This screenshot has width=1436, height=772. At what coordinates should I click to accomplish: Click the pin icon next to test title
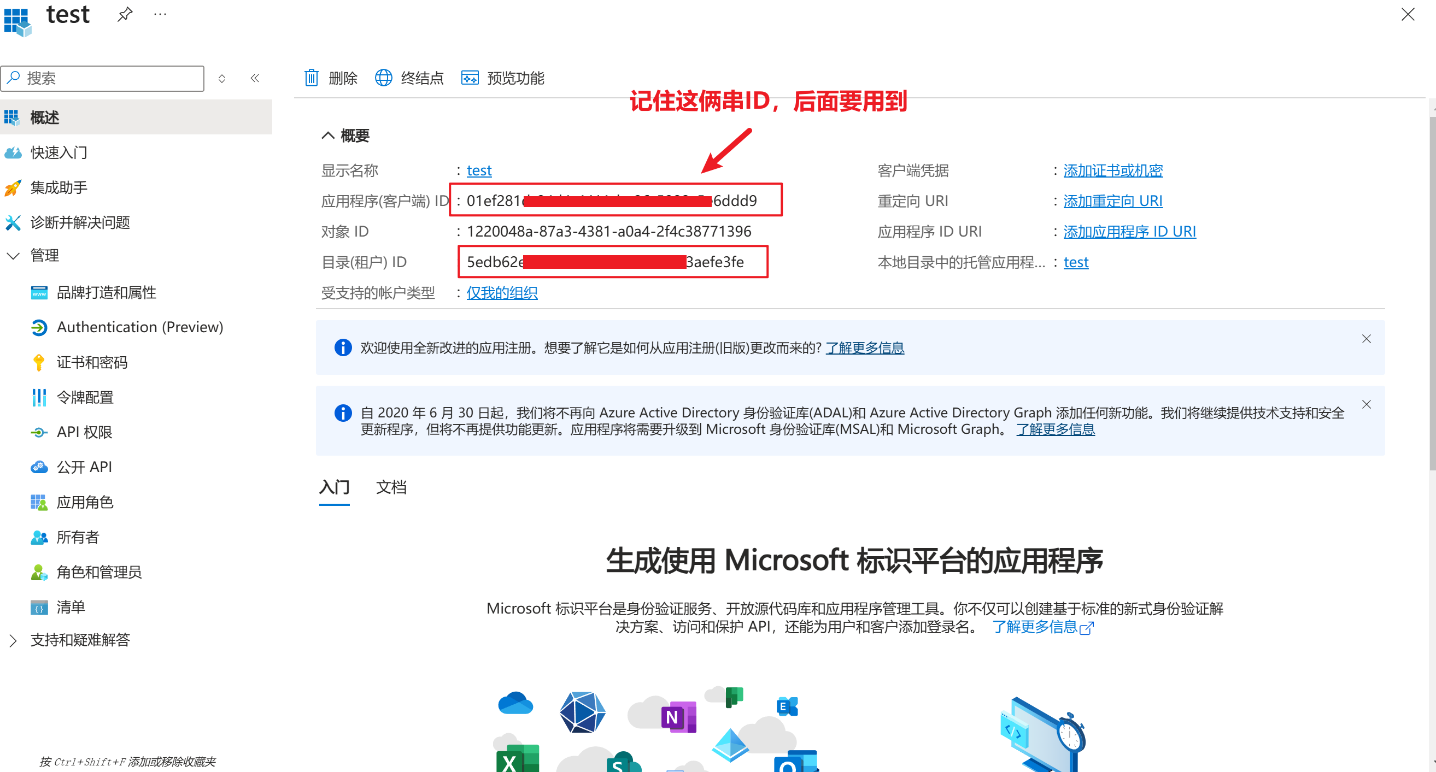pyautogui.click(x=125, y=14)
